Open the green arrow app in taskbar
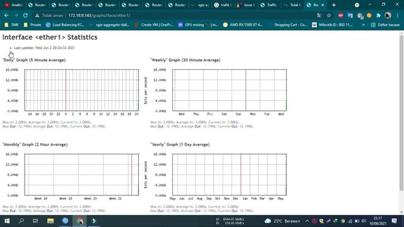The image size is (404, 227). pyautogui.click(x=94, y=221)
